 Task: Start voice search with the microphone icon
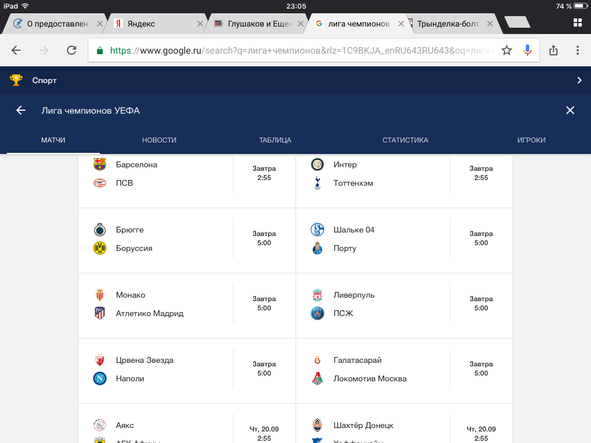528,50
